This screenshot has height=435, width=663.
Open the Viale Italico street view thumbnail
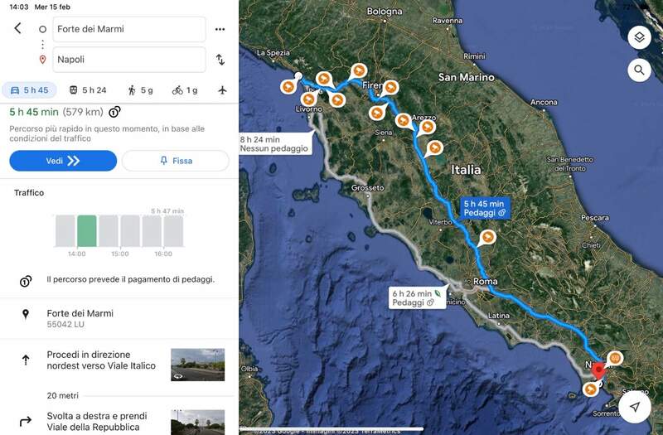pyautogui.click(x=197, y=364)
